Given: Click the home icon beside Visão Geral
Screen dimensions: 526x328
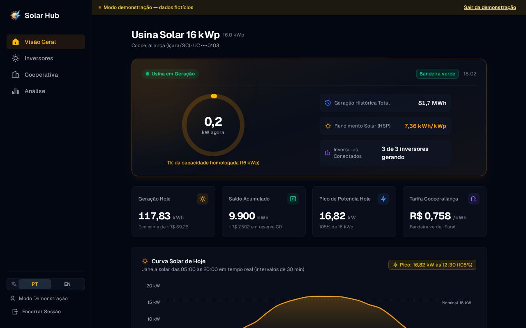Looking at the screenshot, I should pos(16,42).
